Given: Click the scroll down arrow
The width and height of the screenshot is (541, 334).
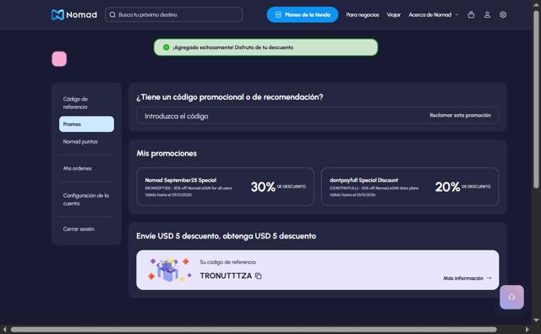Looking at the screenshot, I should tap(536, 320).
